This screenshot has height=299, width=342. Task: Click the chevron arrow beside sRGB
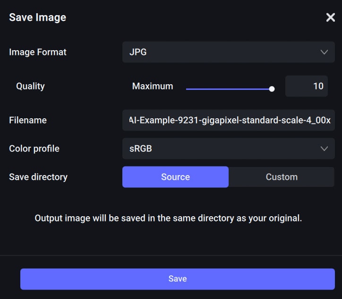pos(324,149)
